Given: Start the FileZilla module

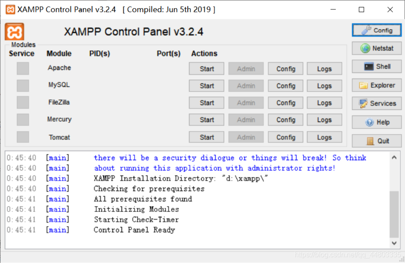Looking at the screenshot, I should [x=206, y=102].
